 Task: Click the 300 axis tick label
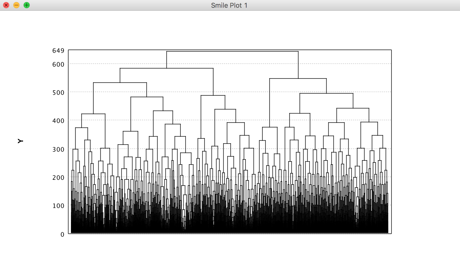tap(58, 150)
